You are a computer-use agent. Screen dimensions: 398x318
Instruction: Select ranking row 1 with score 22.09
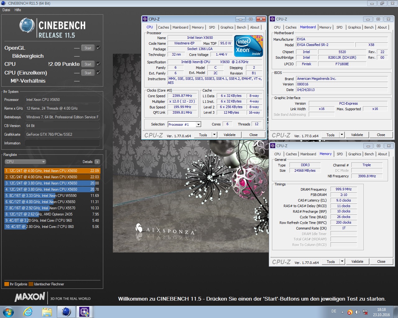coord(52,171)
